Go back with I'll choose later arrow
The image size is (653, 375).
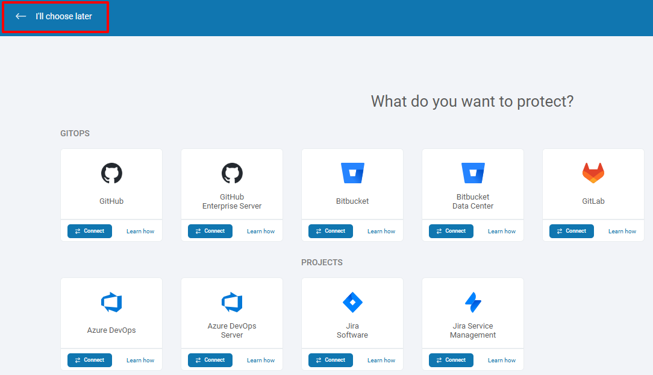[21, 16]
